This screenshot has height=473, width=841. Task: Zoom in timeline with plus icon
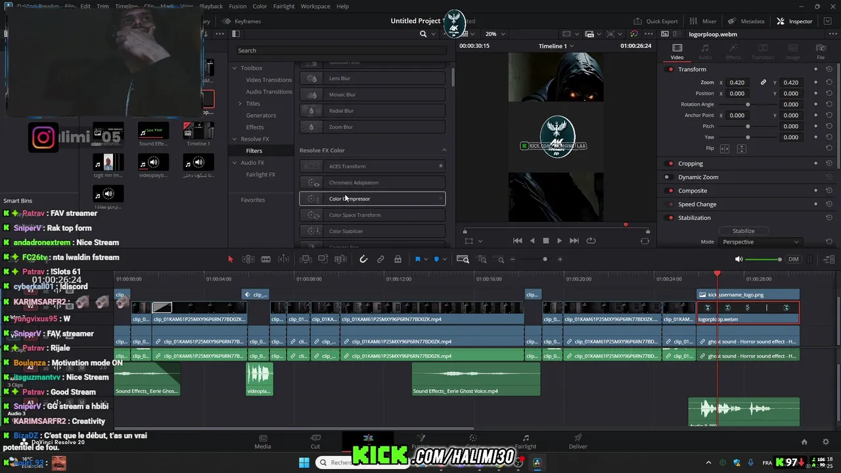(560, 259)
